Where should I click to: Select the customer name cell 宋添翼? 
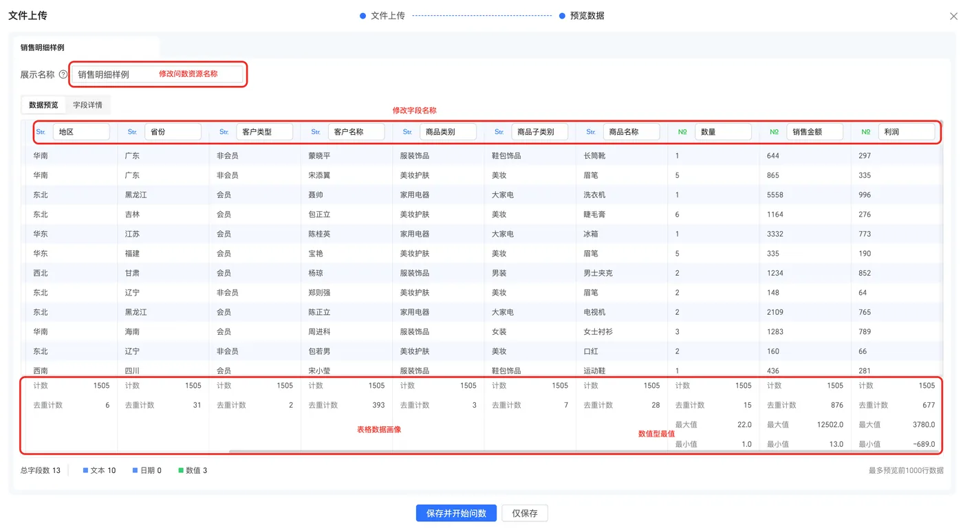tap(319, 175)
